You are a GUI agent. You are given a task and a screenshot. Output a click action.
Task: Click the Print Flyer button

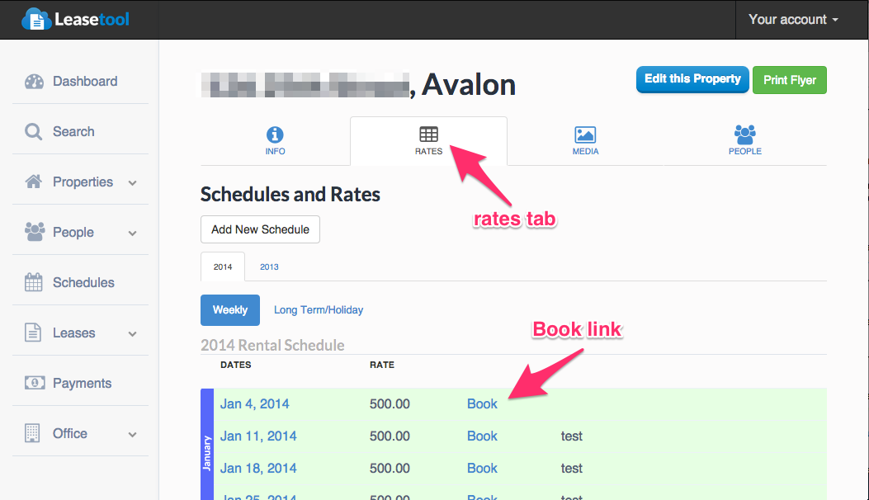point(789,80)
